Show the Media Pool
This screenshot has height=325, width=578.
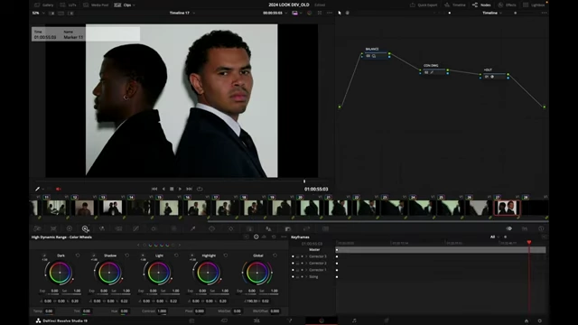pos(96,5)
